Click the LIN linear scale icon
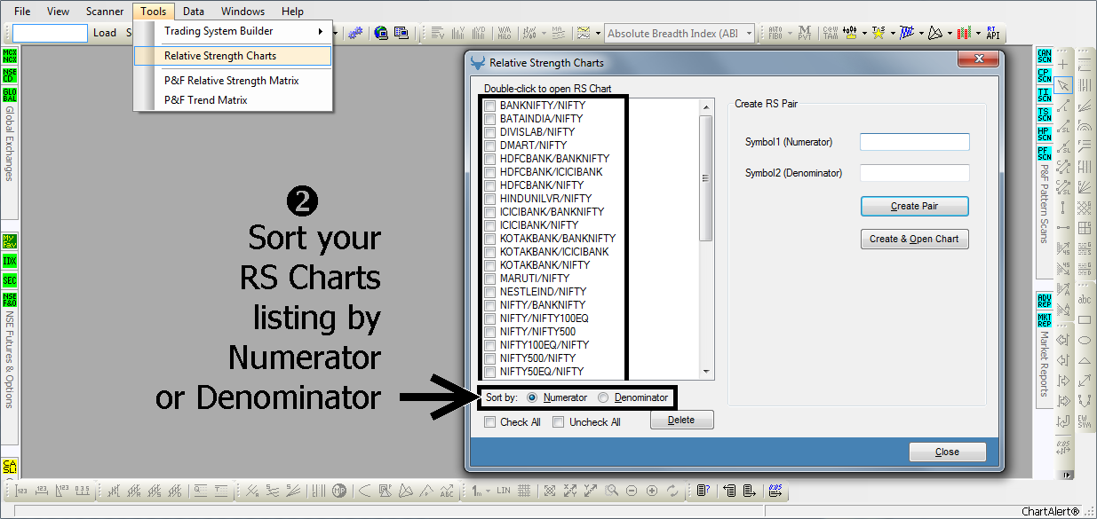The height and width of the screenshot is (519, 1097). [503, 490]
